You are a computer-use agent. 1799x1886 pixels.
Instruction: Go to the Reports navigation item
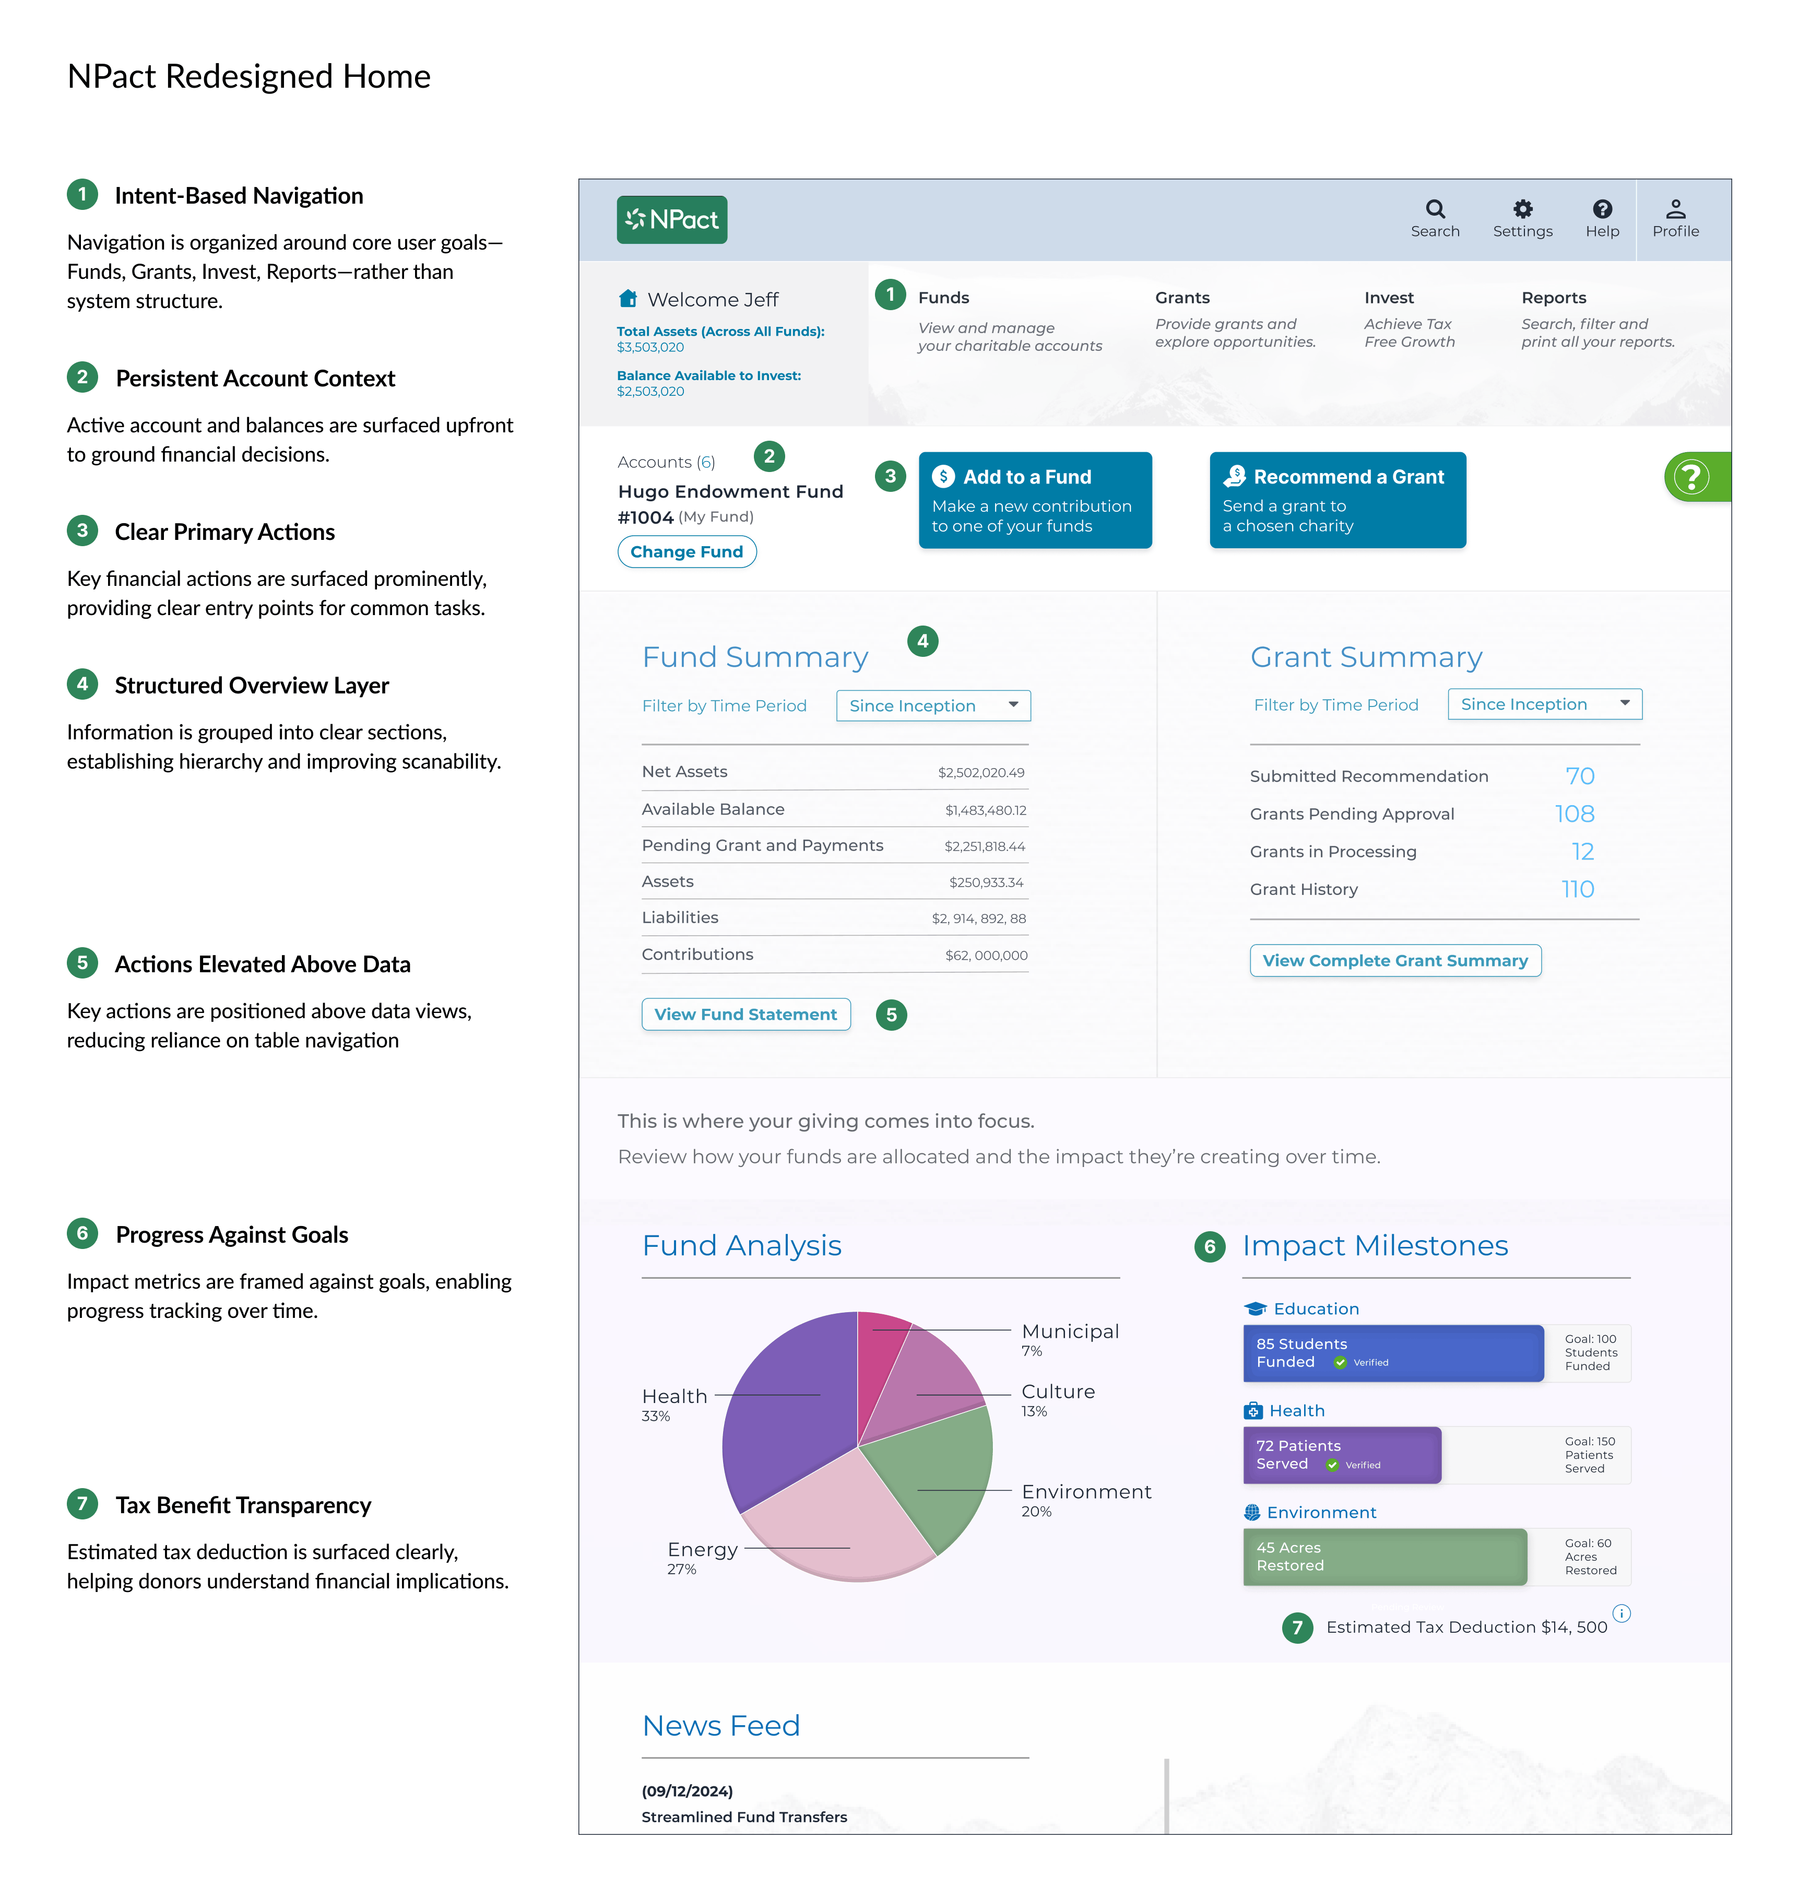coord(1553,298)
